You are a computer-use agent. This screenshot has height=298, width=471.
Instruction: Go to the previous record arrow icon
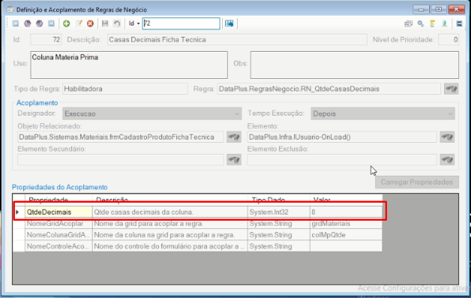coord(27,23)
